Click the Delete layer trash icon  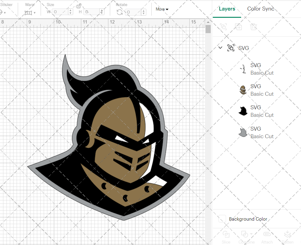pyautogui.click(x=253, y=27)
